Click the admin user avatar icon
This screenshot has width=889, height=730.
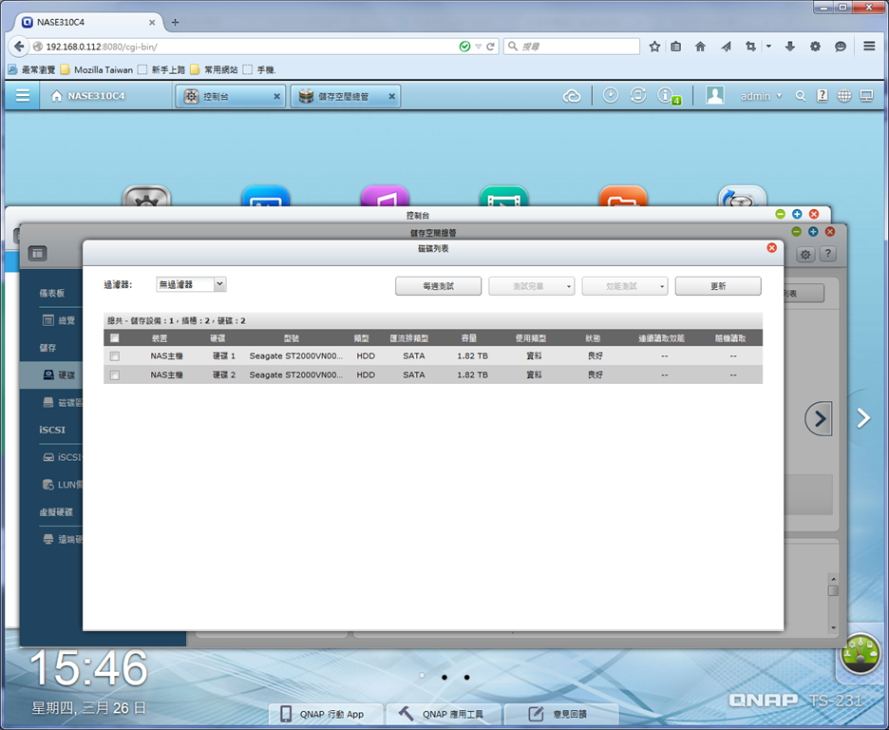coord(715,95)
